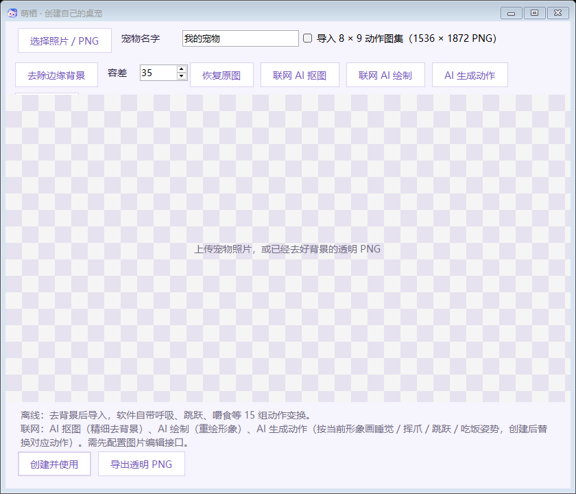The width and height of the screenshot is (576, 494).
Task: Increase 容差 with the up arrow
Action: pyautogui.click(x=182, y=69)
